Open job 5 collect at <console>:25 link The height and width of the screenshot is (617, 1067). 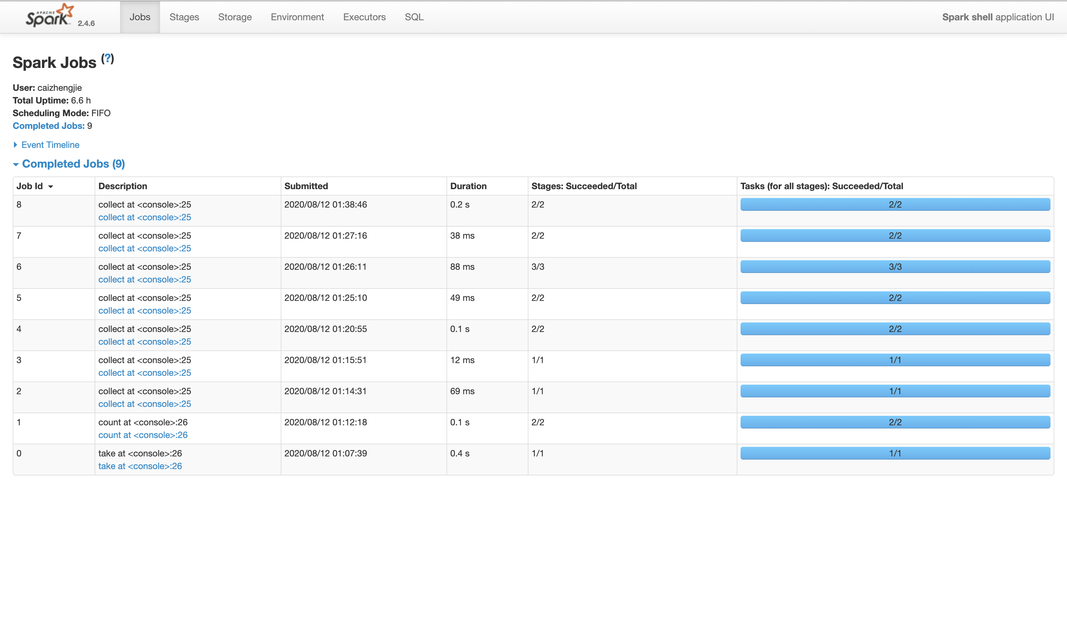click(x=144, y=311)
